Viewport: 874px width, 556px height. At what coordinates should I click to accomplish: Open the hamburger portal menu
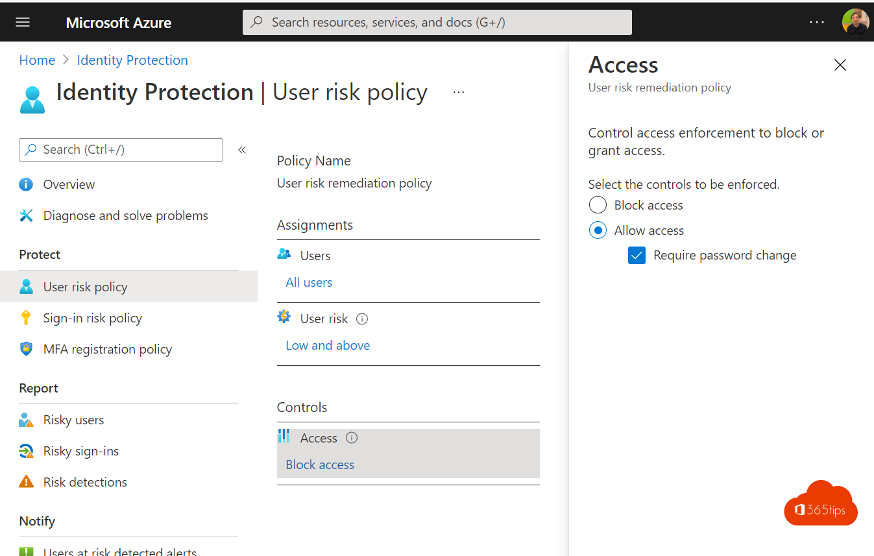23,22
